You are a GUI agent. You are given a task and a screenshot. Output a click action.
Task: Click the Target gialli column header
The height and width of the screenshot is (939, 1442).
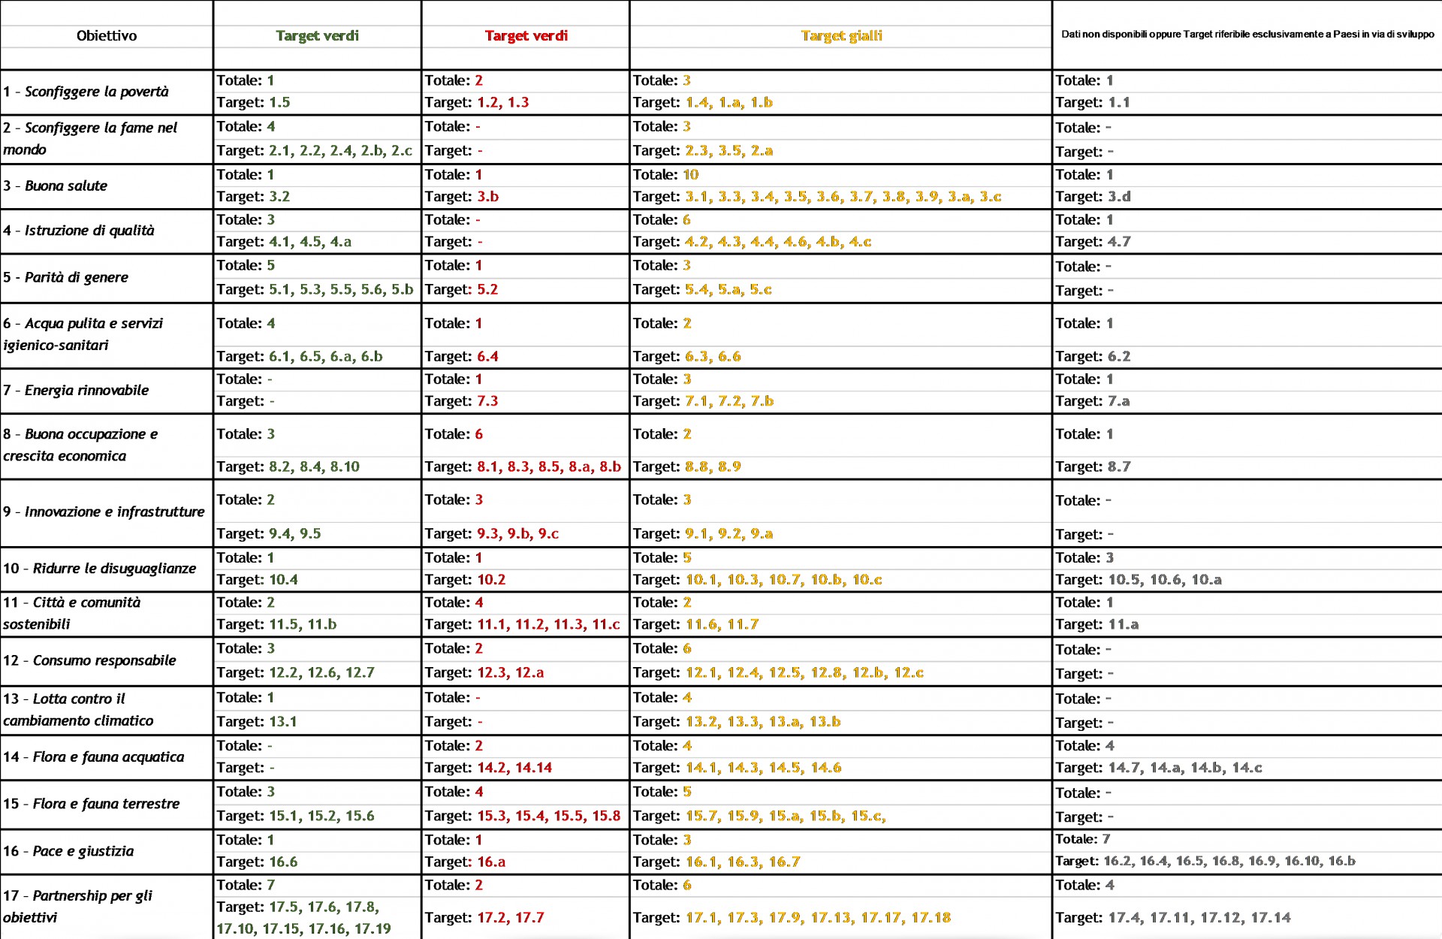pyautogui.click(x=841, y=35)
